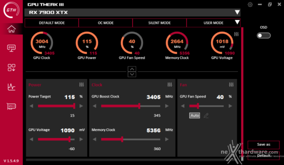Restore down the GPU Tweak III window

click(270, 4)
